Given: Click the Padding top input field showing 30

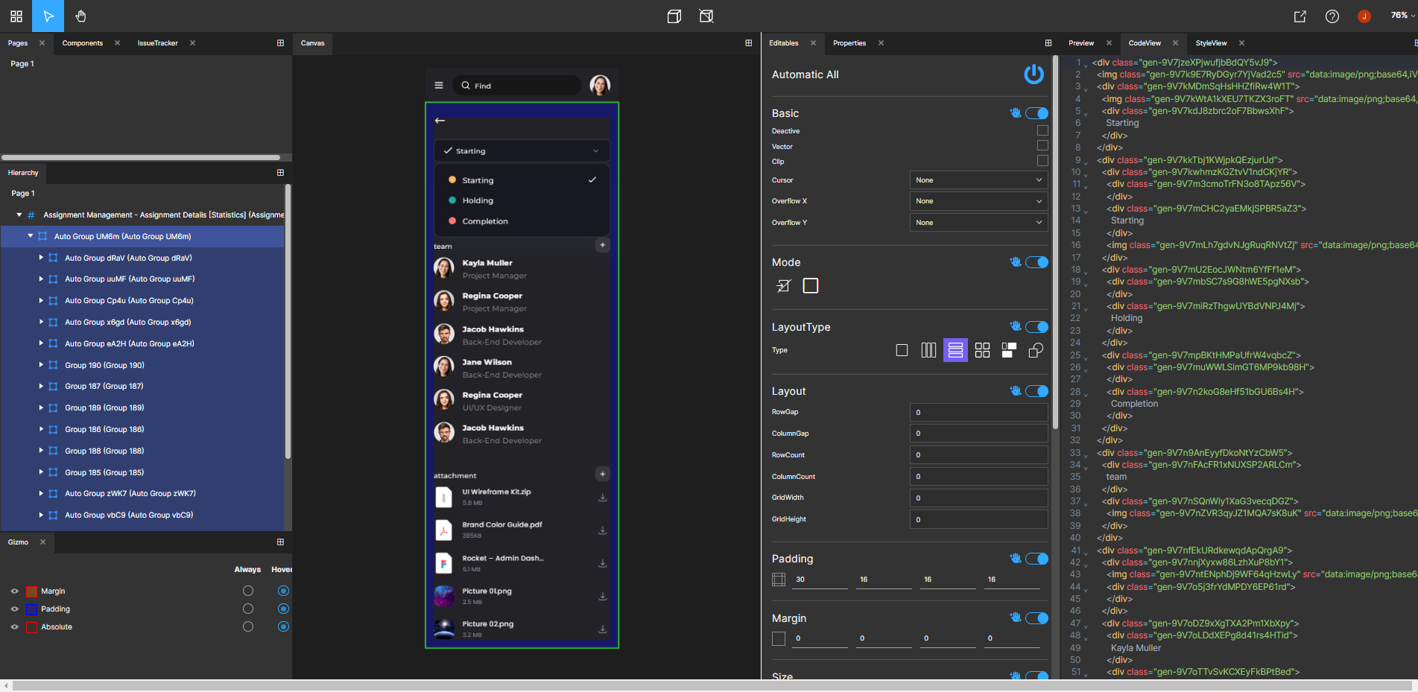Looking at the screenshot, I should [x=820, y=579].
